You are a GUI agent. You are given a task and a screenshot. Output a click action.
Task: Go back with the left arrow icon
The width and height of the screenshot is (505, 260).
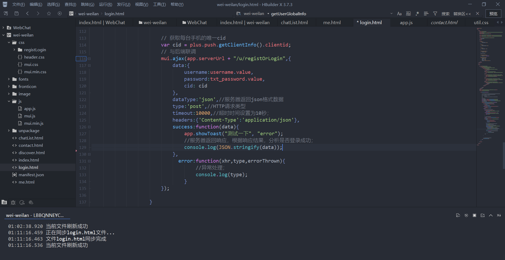pyautogui.click(x=27, y=13)
